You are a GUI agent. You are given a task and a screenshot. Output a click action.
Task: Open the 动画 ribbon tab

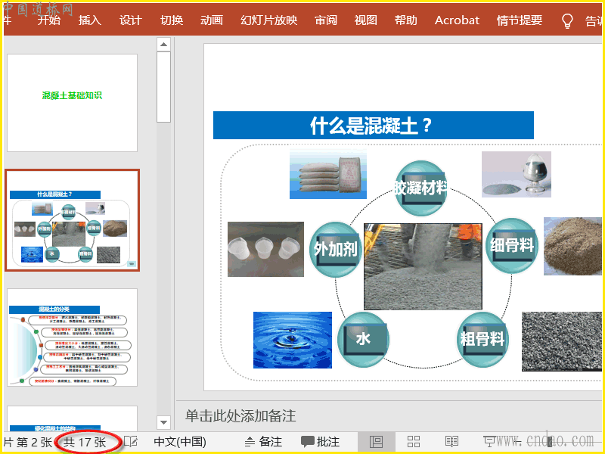pyautogui.click(x=212, y=20)
